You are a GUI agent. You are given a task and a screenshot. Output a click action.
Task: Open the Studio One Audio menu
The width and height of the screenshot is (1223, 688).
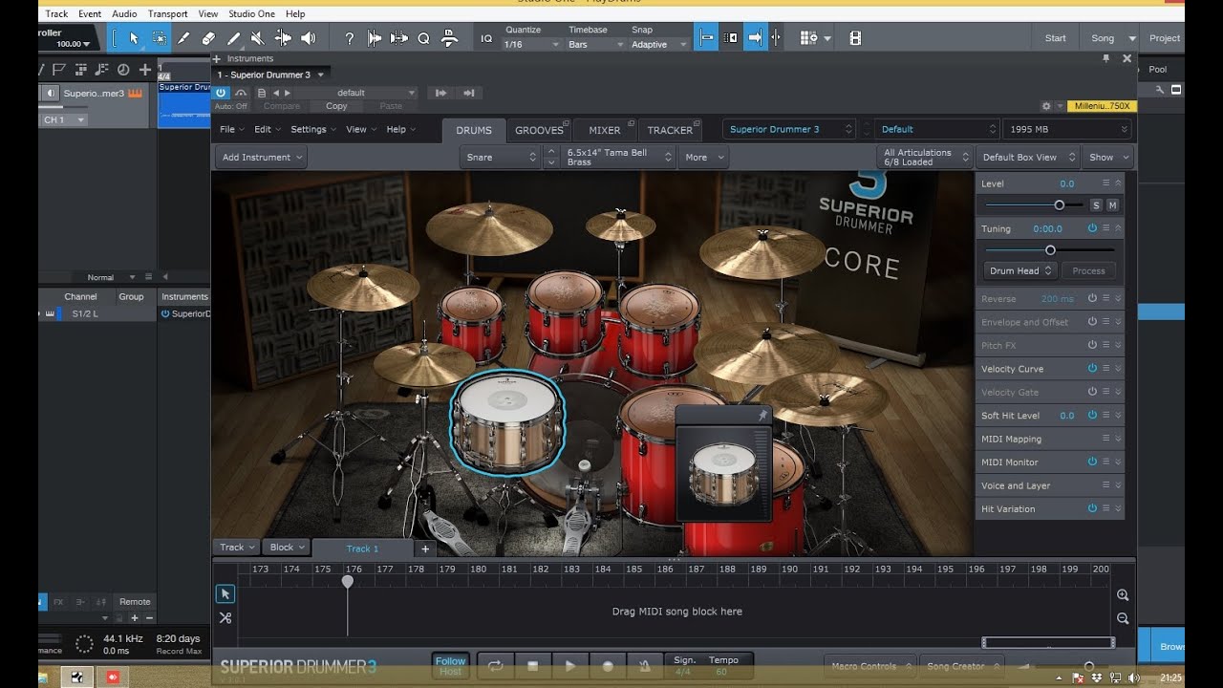[x=124, y=14]
